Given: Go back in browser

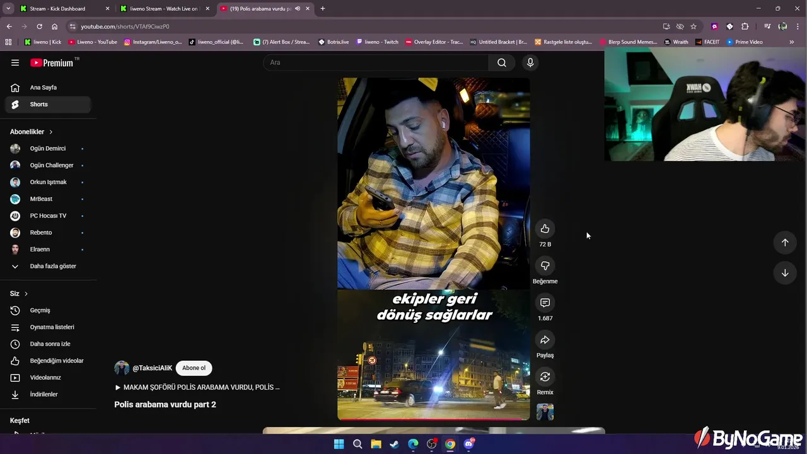Looking at the screenshot, I should point(9,26).
